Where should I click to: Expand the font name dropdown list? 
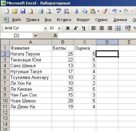(45, 28)
